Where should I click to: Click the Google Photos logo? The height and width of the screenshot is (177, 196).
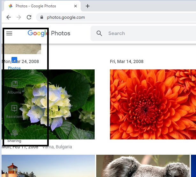click(49, 33)
